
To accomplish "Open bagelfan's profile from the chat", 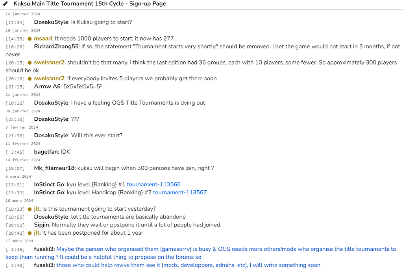I will pos(46,152).
